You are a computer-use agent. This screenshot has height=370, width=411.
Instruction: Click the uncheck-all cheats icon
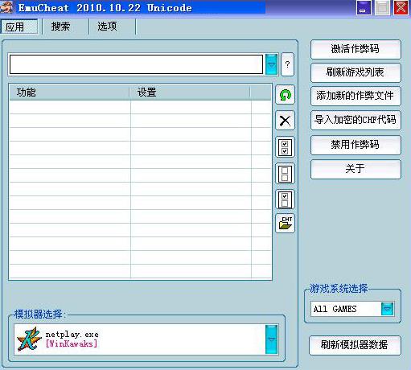point(285,174)
